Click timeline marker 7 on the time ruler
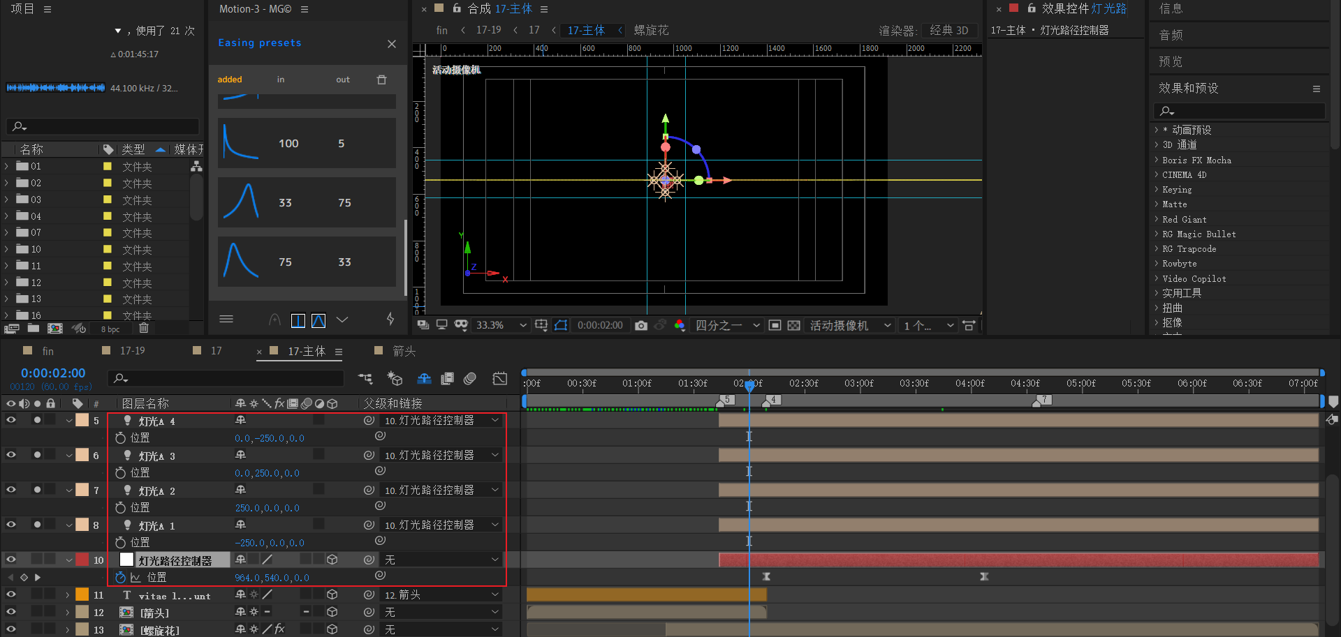 coord(1043,400)
